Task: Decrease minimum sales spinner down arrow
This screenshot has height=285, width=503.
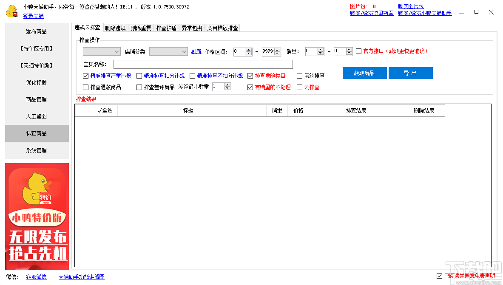Action: coord(321,53)
